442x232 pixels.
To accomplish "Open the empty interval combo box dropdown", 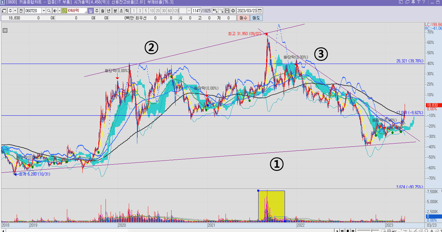I will point(189,11).
